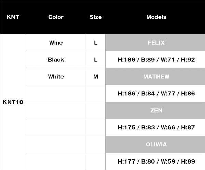The width and height of the screenshot is (205, 170).
Task: Select the Color column header
Action: (56, 17)
